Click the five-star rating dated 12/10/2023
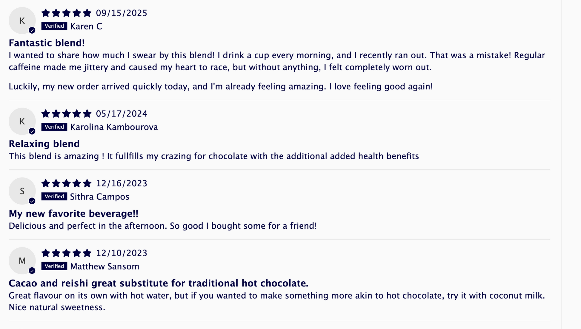The width and height of the screenshot is (581, 329). tap(66, 253)
